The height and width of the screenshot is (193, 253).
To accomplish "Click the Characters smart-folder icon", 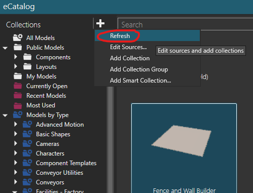I will pyautogui.click(x=27, y=153).
